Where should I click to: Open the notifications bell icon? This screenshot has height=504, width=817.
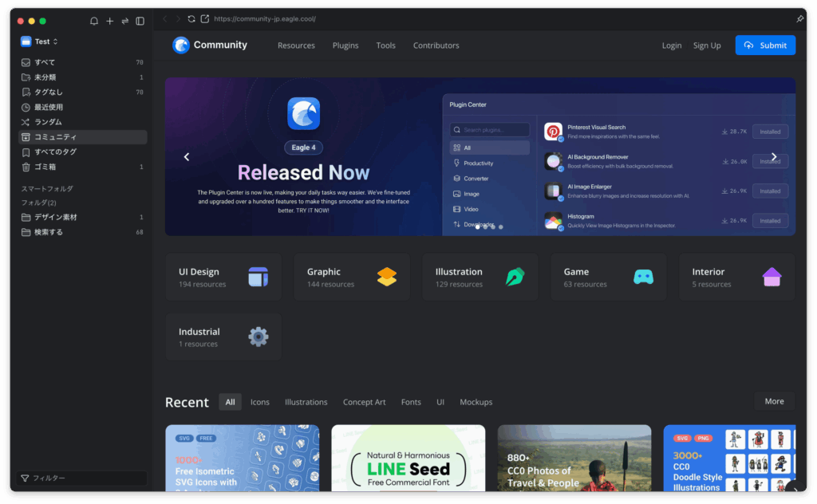94,21
